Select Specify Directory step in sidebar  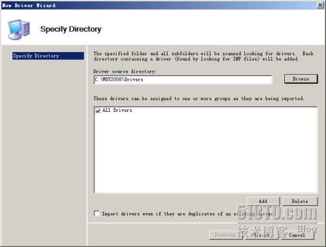tap(48, 56)
